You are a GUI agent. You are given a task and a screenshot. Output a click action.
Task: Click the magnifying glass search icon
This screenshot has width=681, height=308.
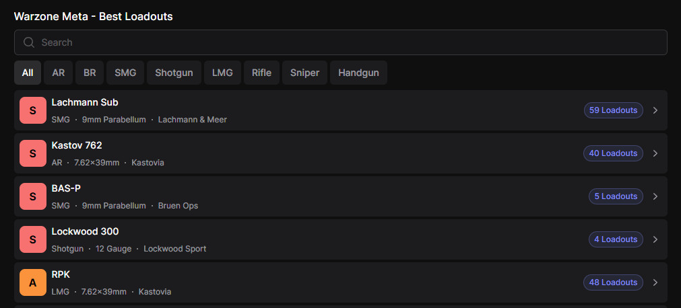pyautogui.click(x=28, y=42)
